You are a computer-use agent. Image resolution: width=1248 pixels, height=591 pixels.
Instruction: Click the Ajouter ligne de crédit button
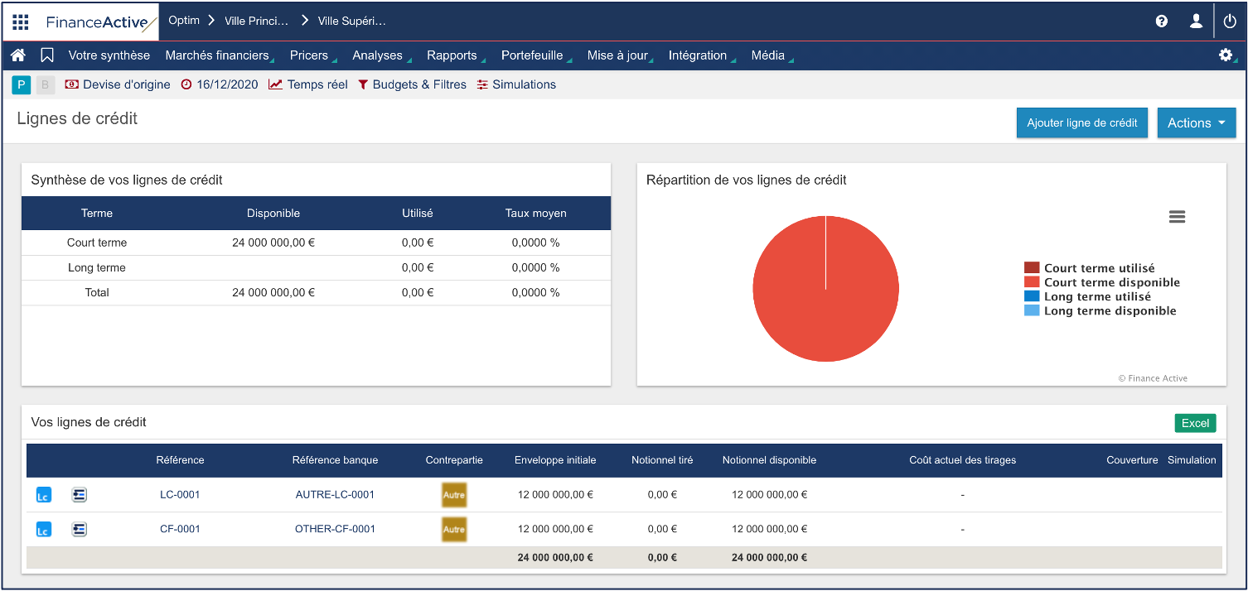tap(1081, 123)
